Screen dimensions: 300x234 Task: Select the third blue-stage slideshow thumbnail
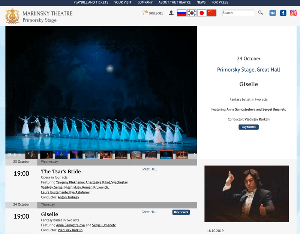(61, 154)
